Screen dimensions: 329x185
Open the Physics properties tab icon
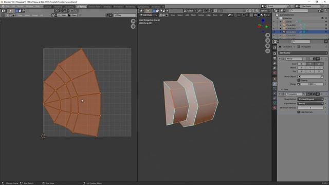click(x=275, y=94)
